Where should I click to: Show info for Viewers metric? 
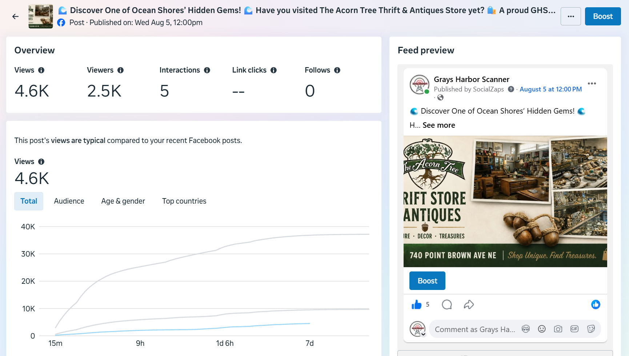coord(120,70)
